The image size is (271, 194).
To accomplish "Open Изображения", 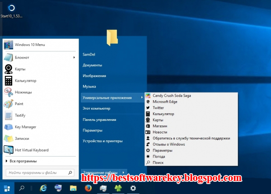I will tap(94, 76).
